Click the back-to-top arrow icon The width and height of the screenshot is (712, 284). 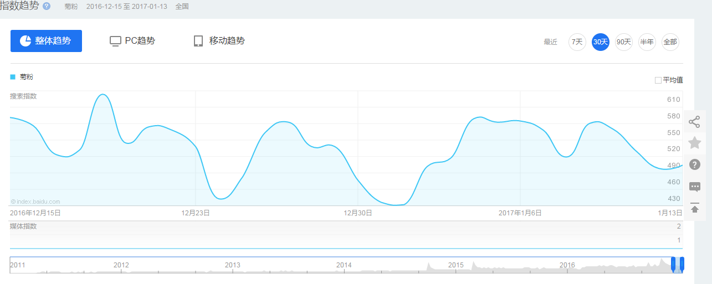(x=694, y=208)
